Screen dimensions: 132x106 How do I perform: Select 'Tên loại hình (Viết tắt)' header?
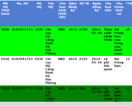click(62, 10)
